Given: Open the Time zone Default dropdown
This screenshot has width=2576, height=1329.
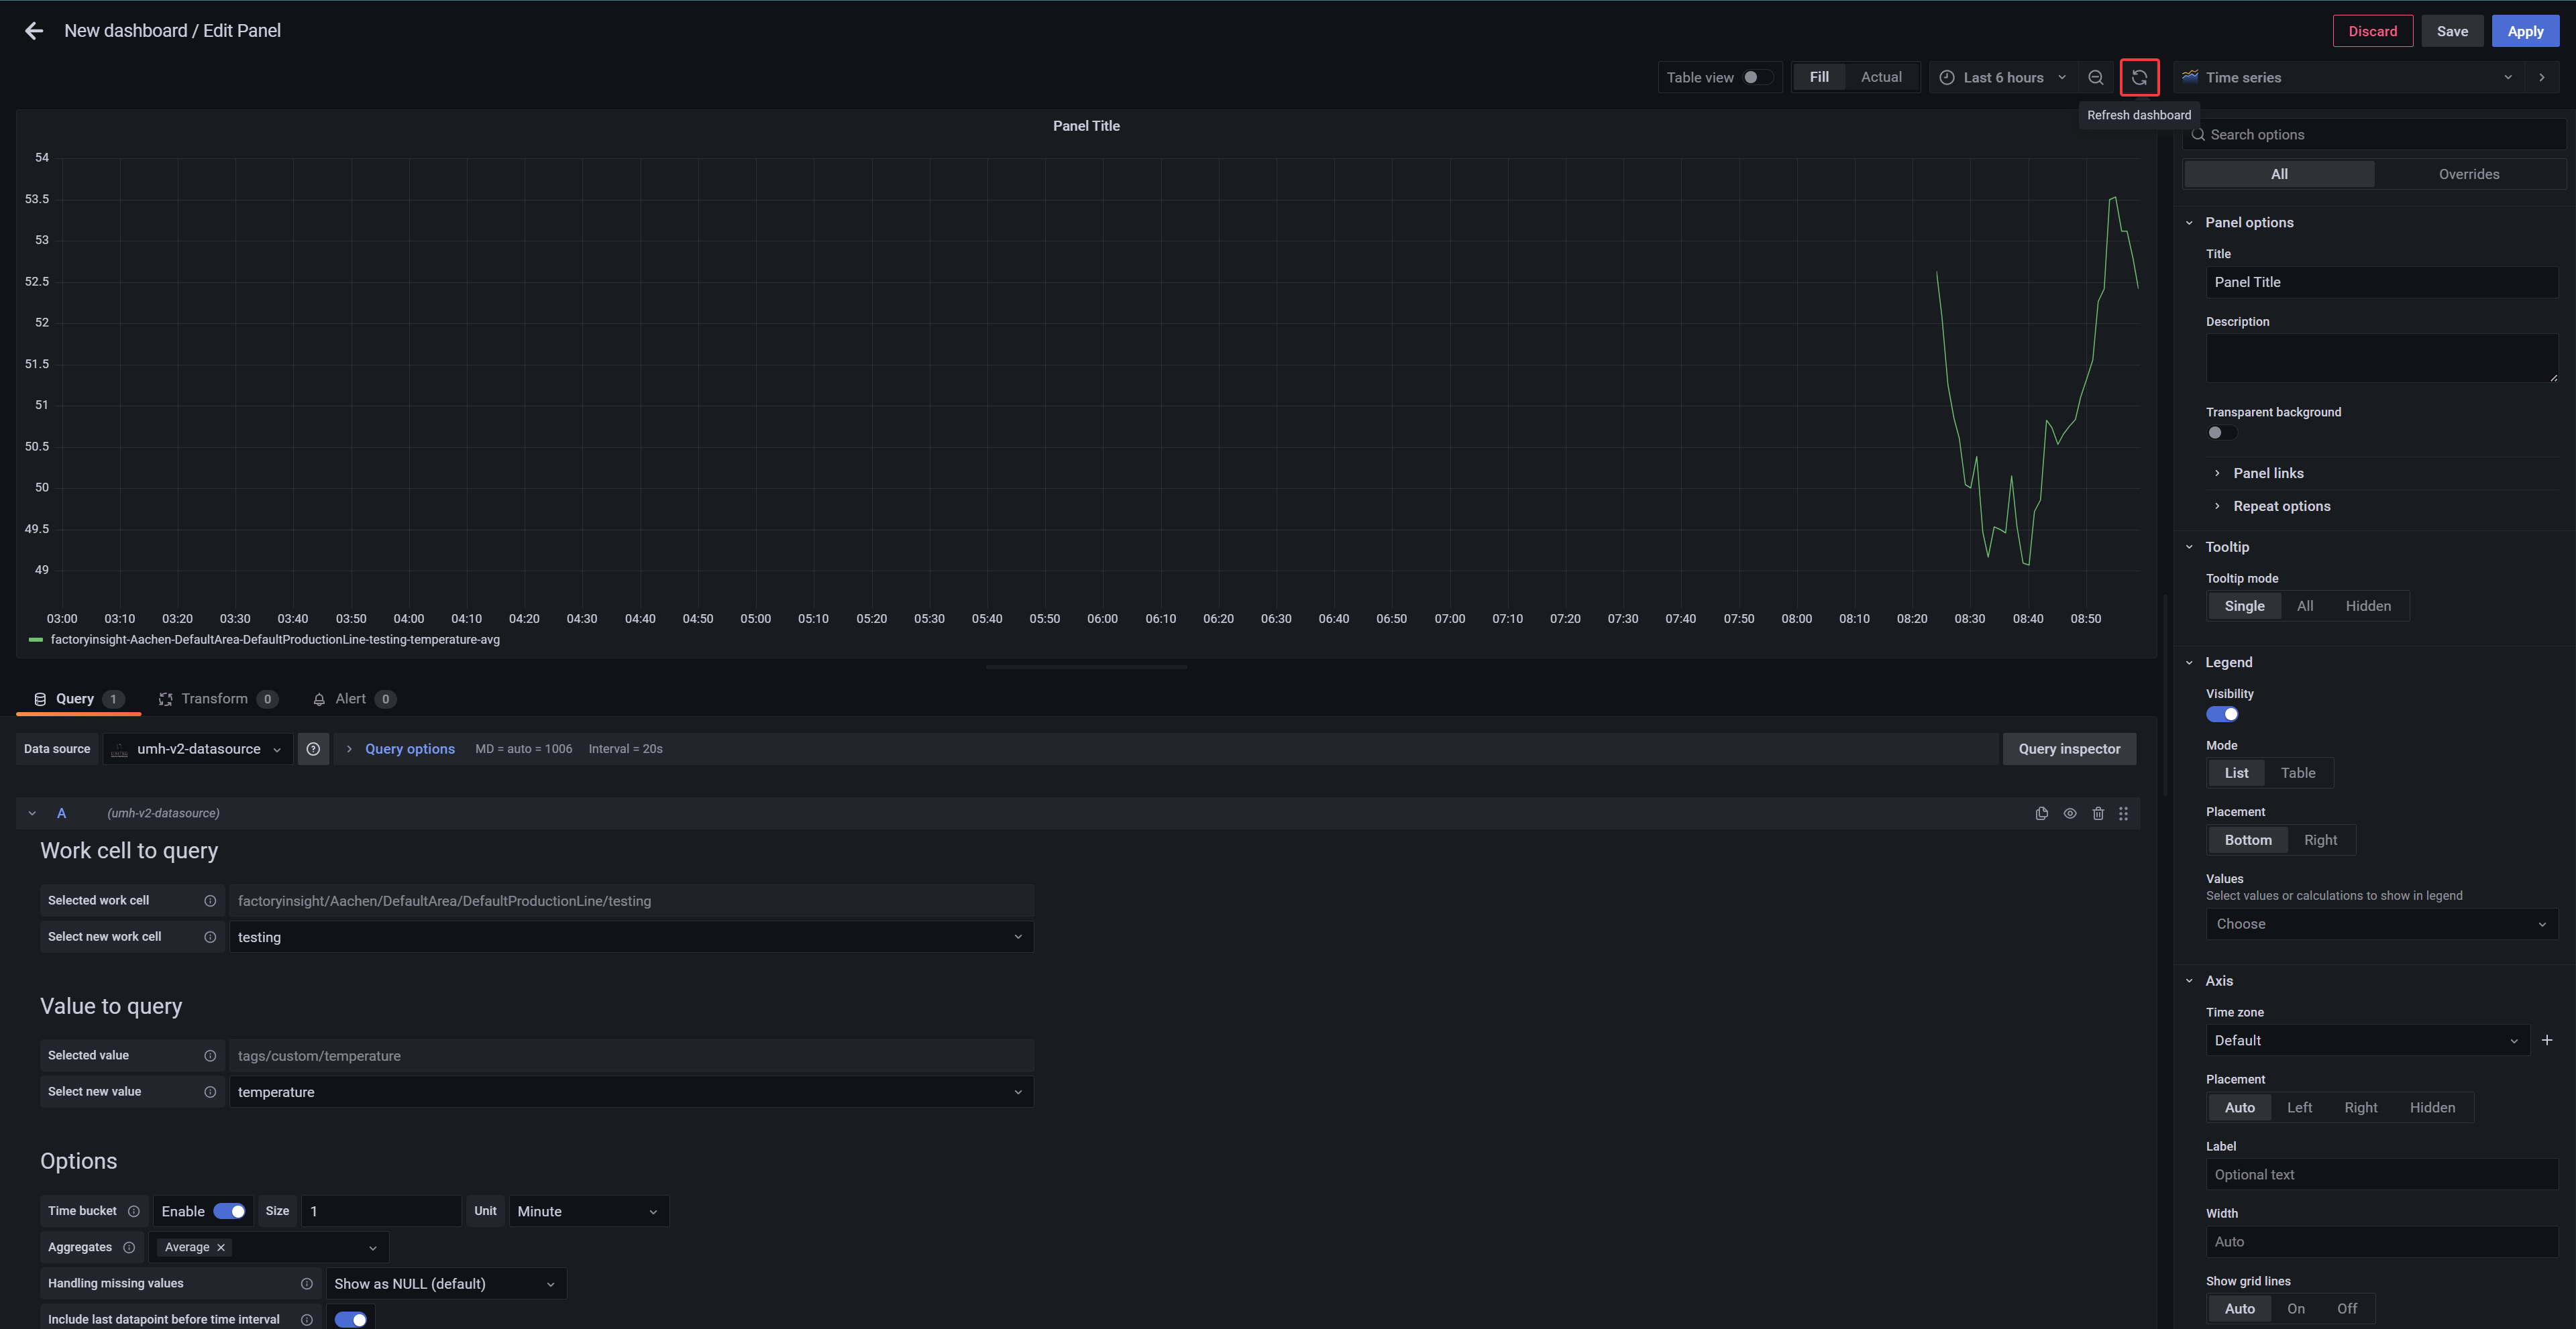Looking at the screenshot, I should click(x=2367, y=1040).
